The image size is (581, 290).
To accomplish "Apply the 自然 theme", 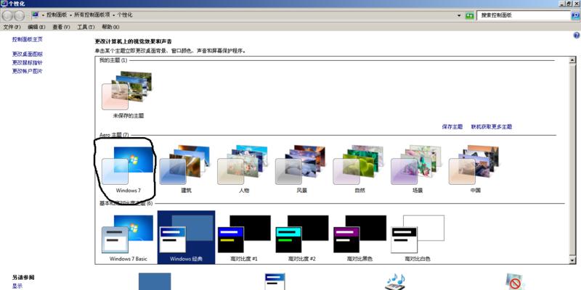I will 359,170.
